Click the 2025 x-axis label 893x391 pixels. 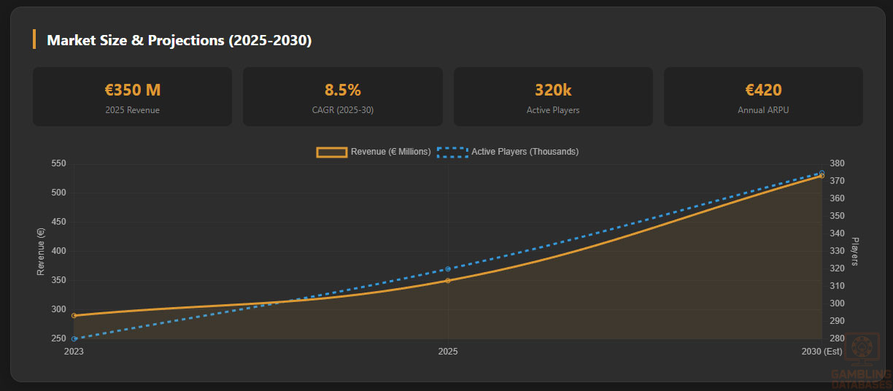point(448,352)
